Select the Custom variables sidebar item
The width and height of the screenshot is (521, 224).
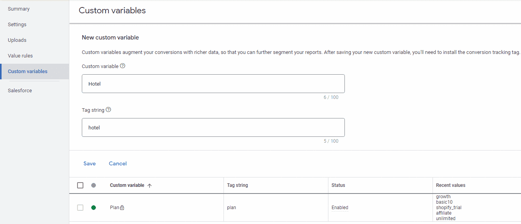(x=28, y=72)
